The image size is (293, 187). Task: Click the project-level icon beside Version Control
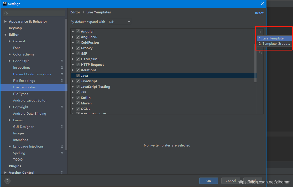(x=62, y=173)
